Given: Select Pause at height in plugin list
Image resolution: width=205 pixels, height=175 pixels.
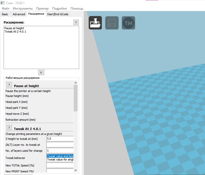Looking at the screenshot, I should tap(14, 28).
